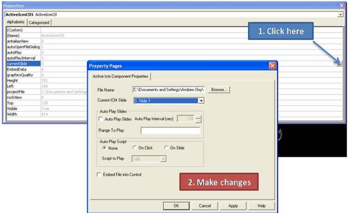The height and width of the screenshot is (213, 350).
Task: Open the Current ICM Slide dropdown
Action: coord(201,101)
